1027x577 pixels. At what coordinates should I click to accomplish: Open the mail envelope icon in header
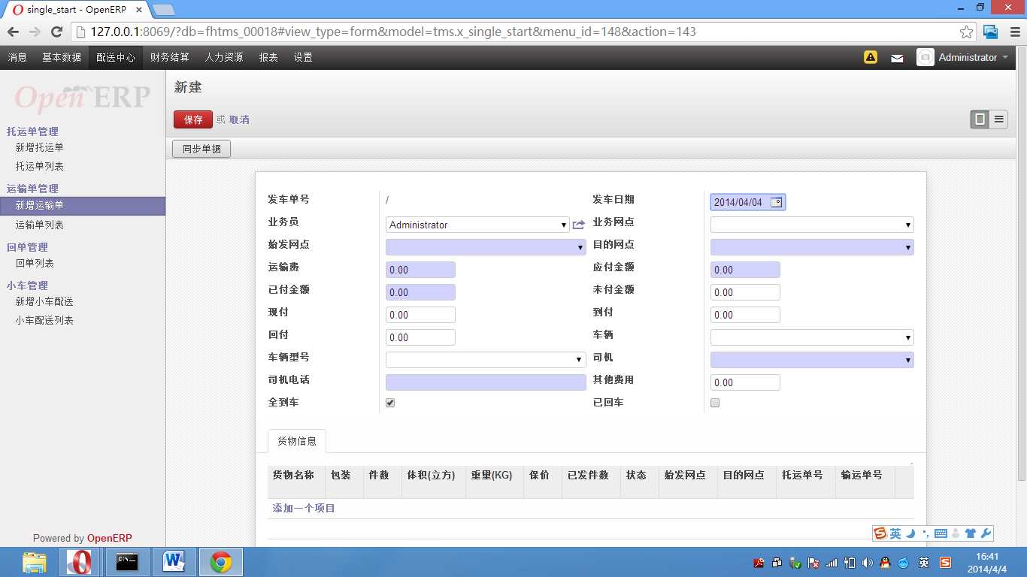pos(897,58)
